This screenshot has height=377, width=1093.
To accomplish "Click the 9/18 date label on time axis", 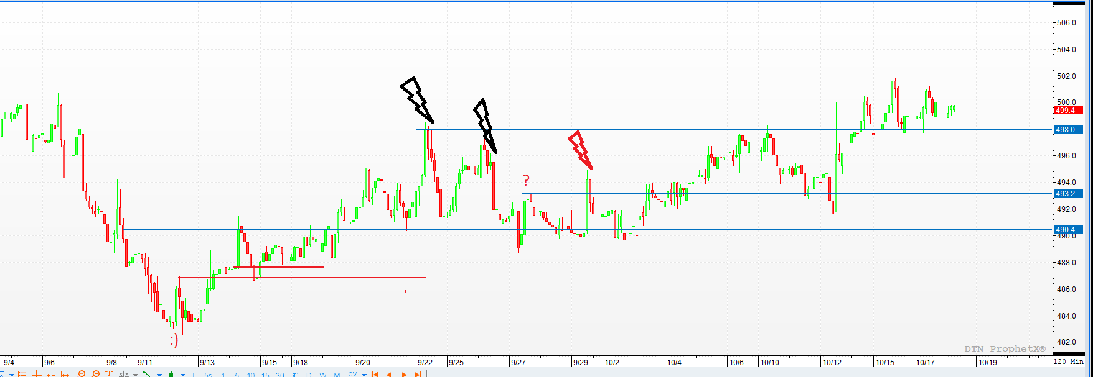I will [301, 362].
